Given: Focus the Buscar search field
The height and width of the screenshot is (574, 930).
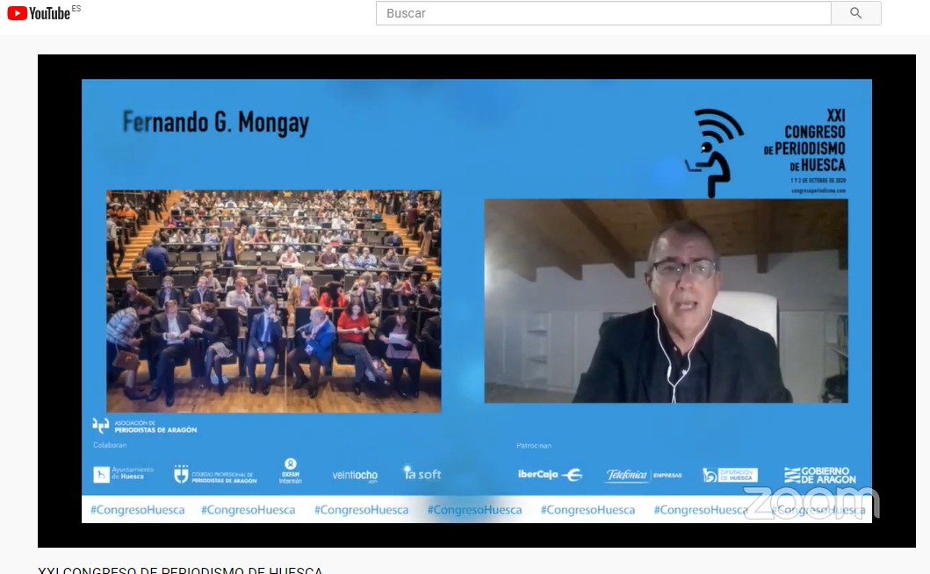Looking at the screenshot, I should pyautogui.click(x=602, y=13).
